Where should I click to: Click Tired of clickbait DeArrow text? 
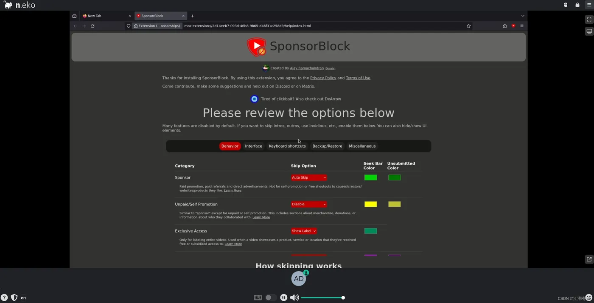click(301, 99)
